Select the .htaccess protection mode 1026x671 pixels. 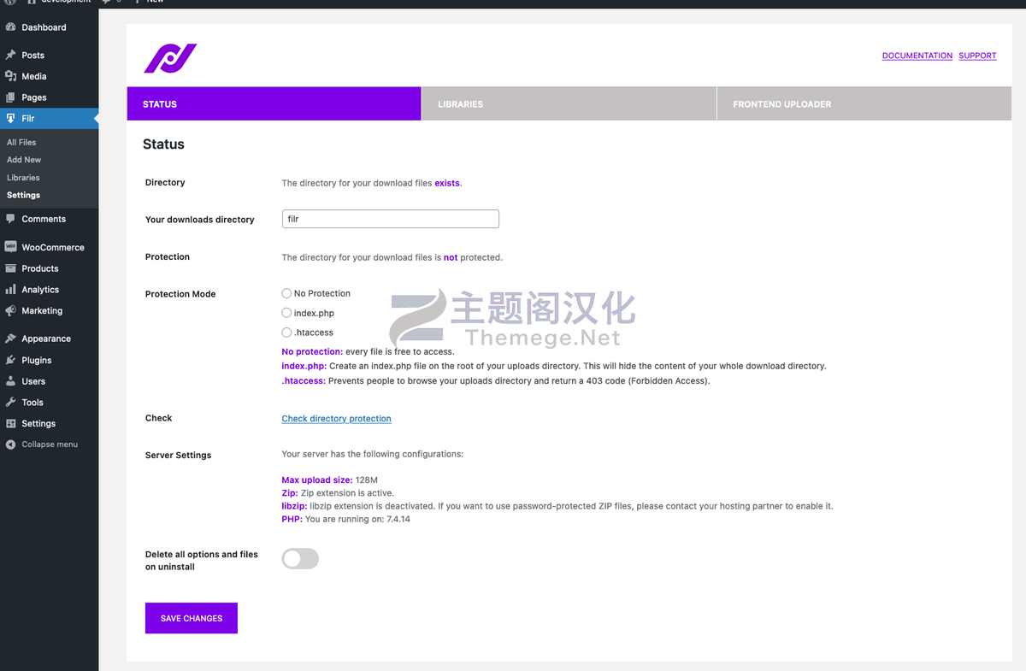286,333
